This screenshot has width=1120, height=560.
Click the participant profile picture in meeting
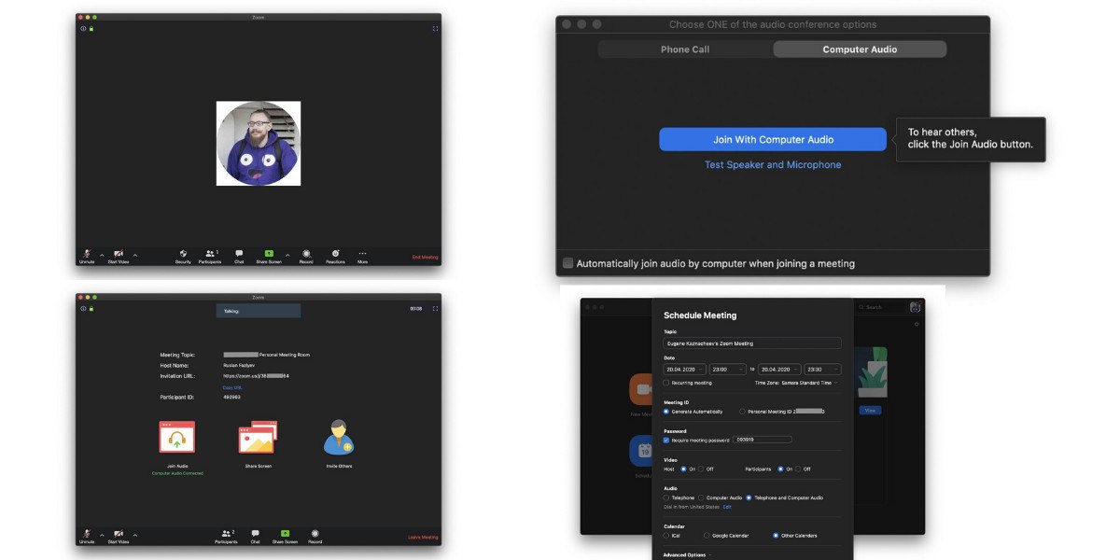pyautogui.click(x=259, y=143)
